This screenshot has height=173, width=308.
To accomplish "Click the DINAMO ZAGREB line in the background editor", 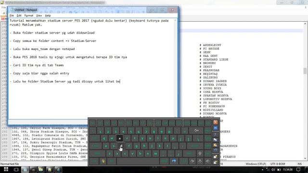I will 213,81.
